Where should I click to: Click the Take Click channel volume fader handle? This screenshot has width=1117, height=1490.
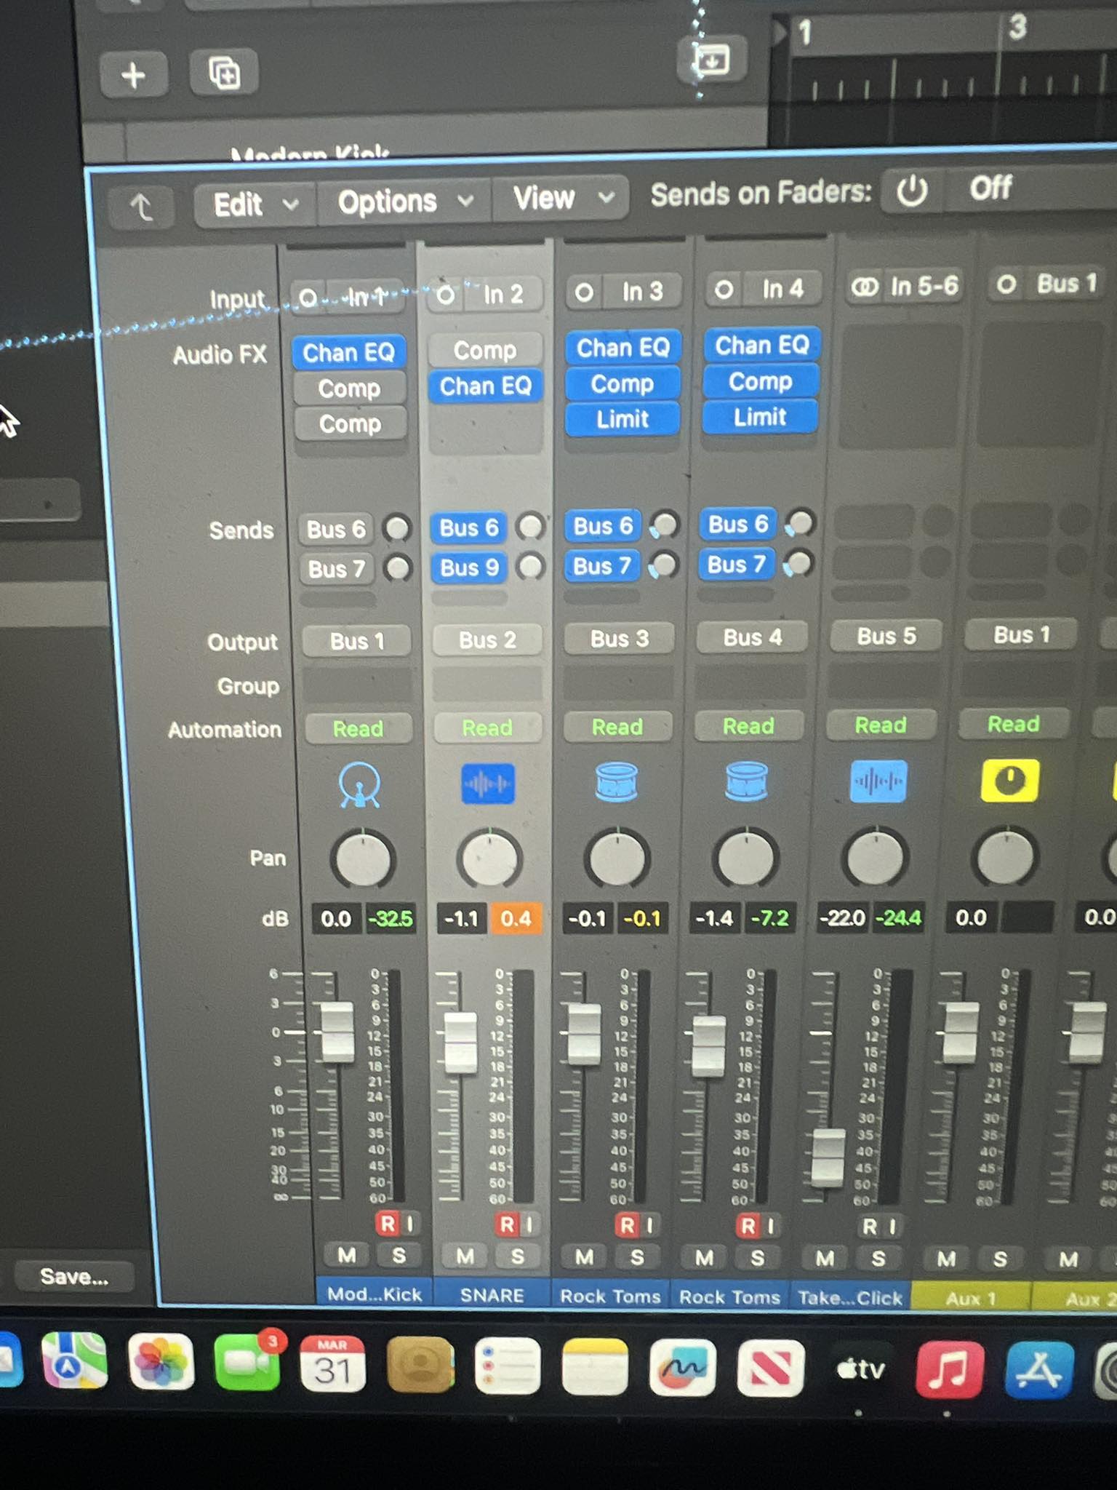pos(827,1157)
